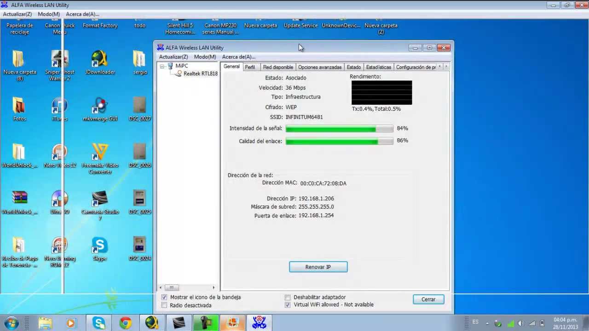Open the sergio folder on desktop
This screenshot has width=589, height=331.
tap(140, 63)
